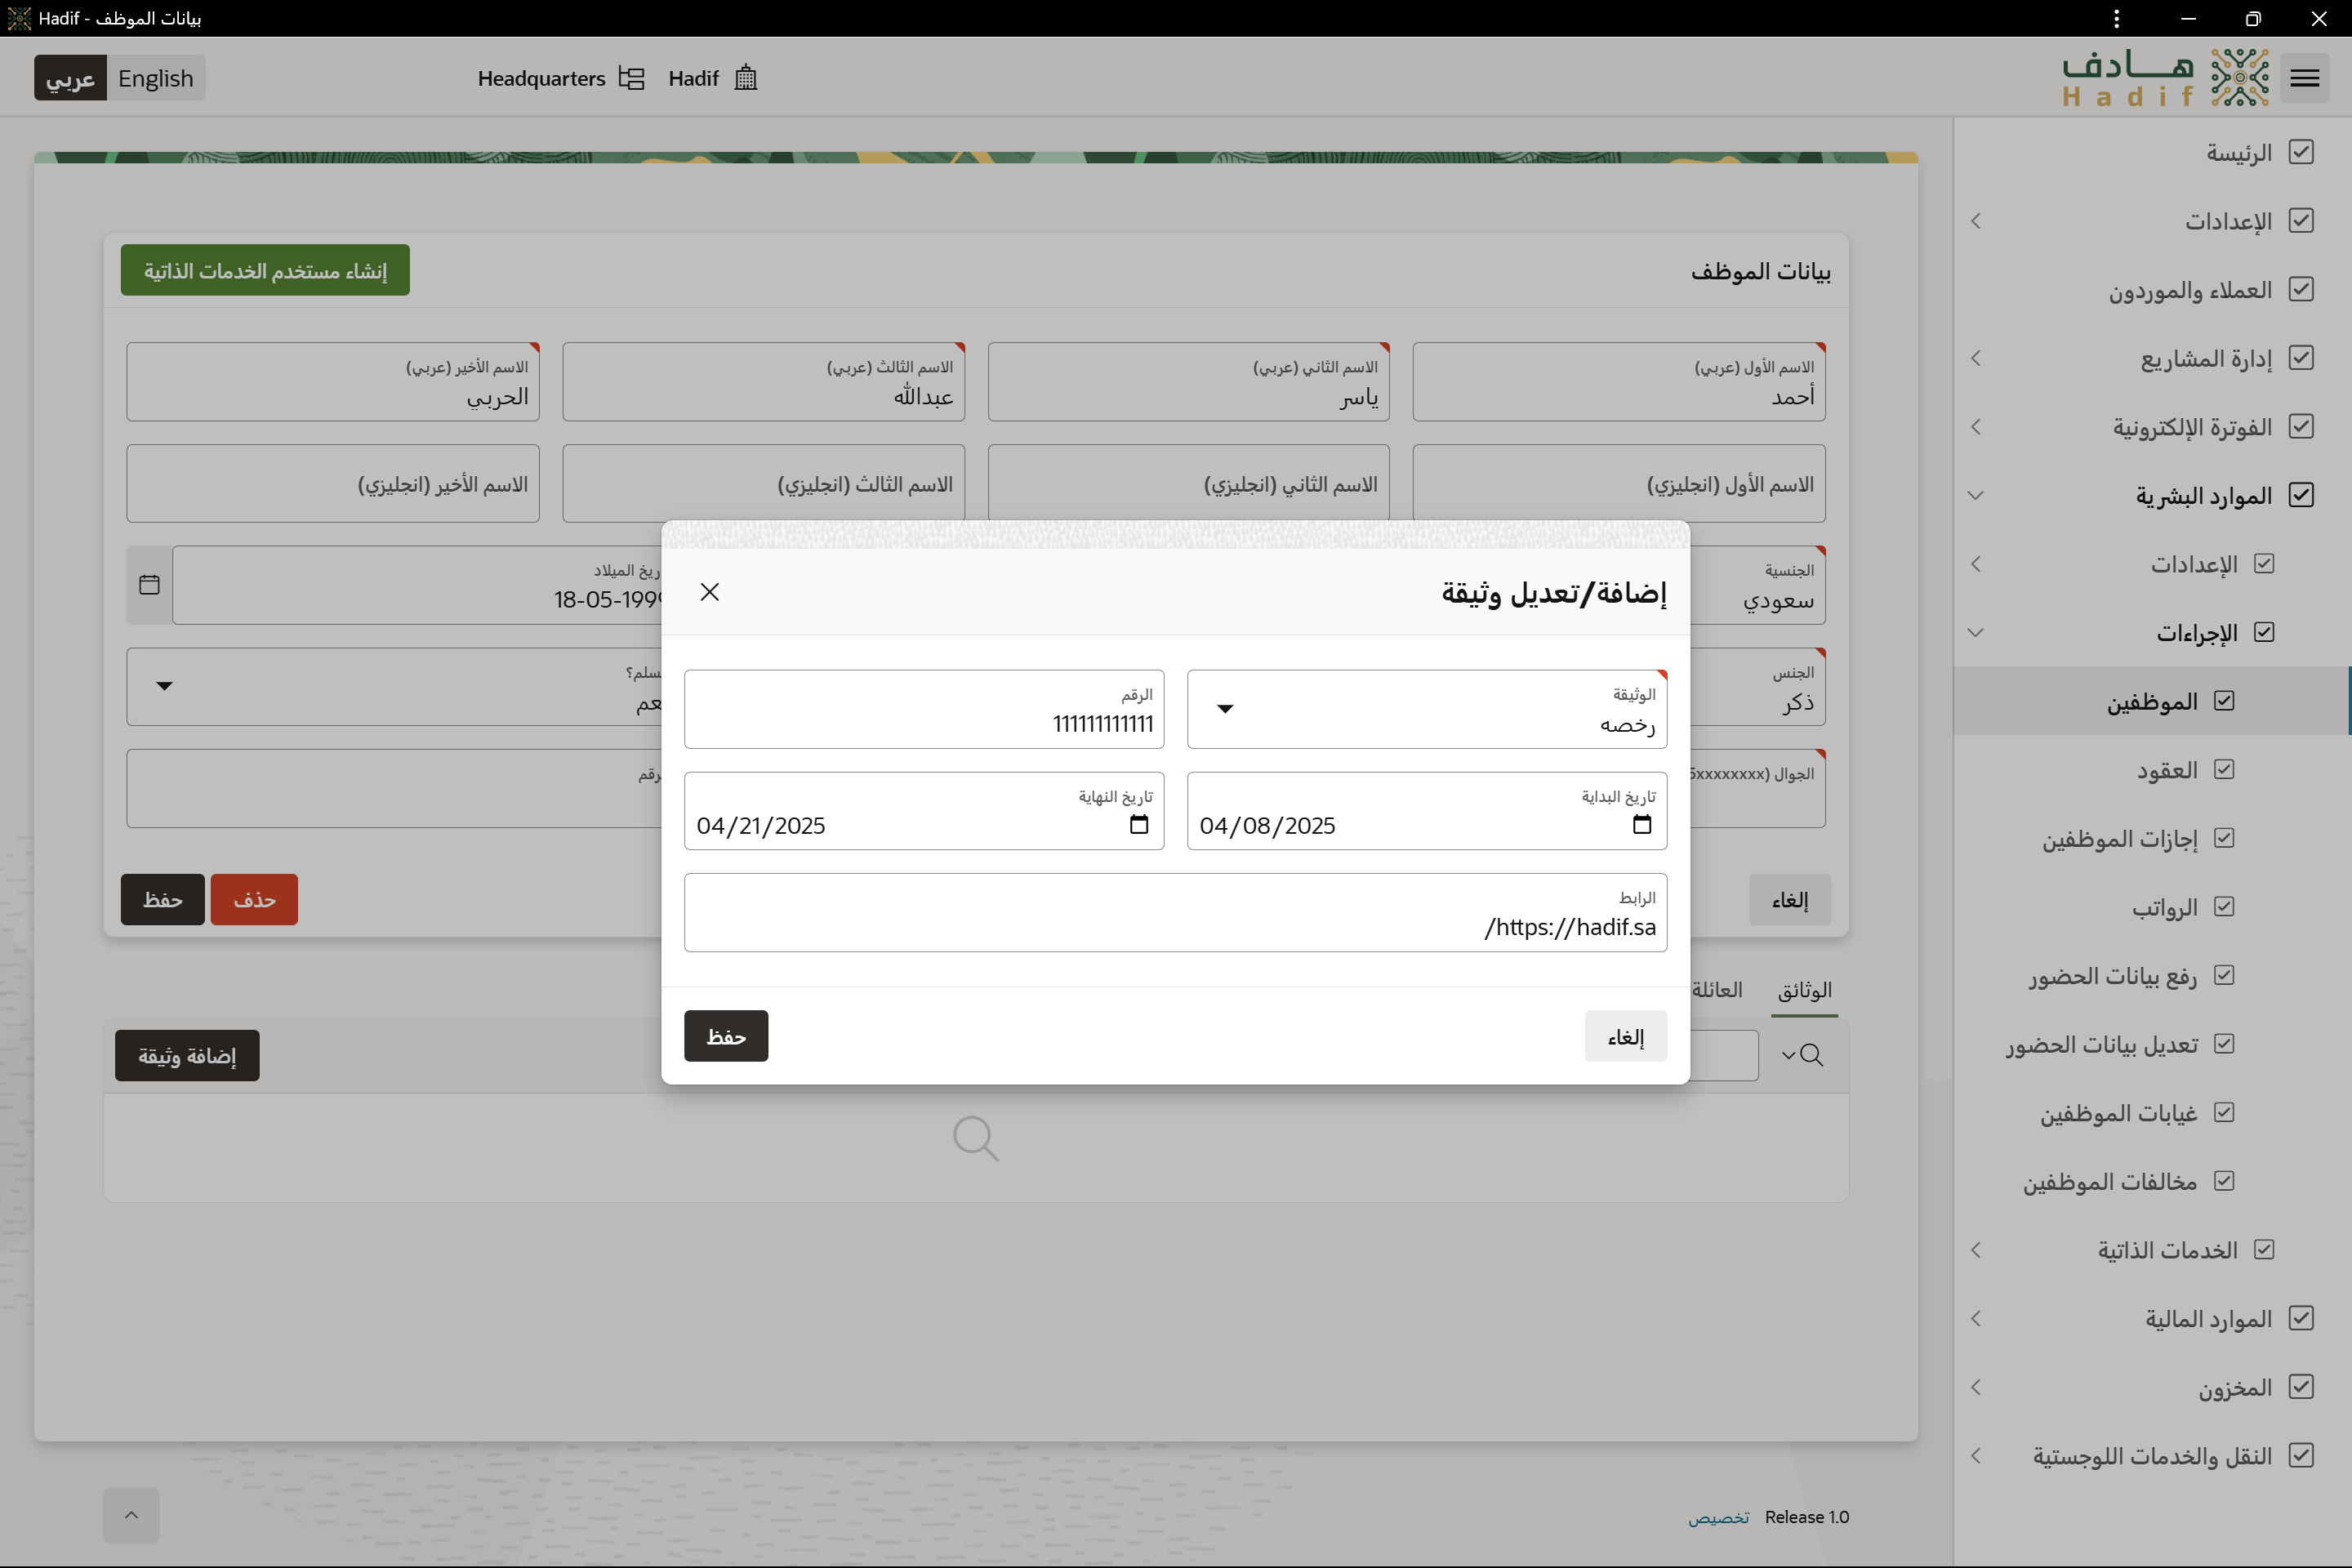This screenshot has width=2352, height=1568.
Task: Close the add/edit document dialog with X
Action: tap(710, 592)
